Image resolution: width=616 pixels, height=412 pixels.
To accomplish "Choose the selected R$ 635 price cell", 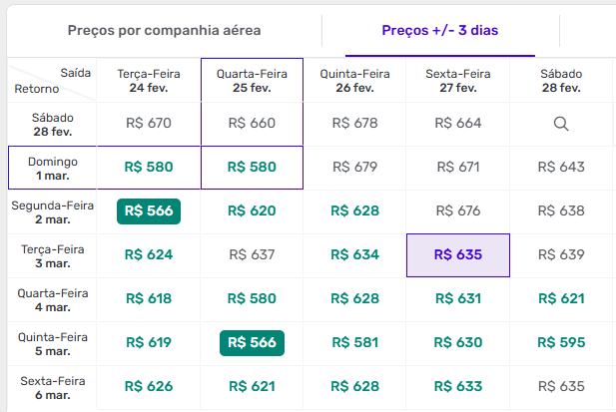I will coord(458,254).
